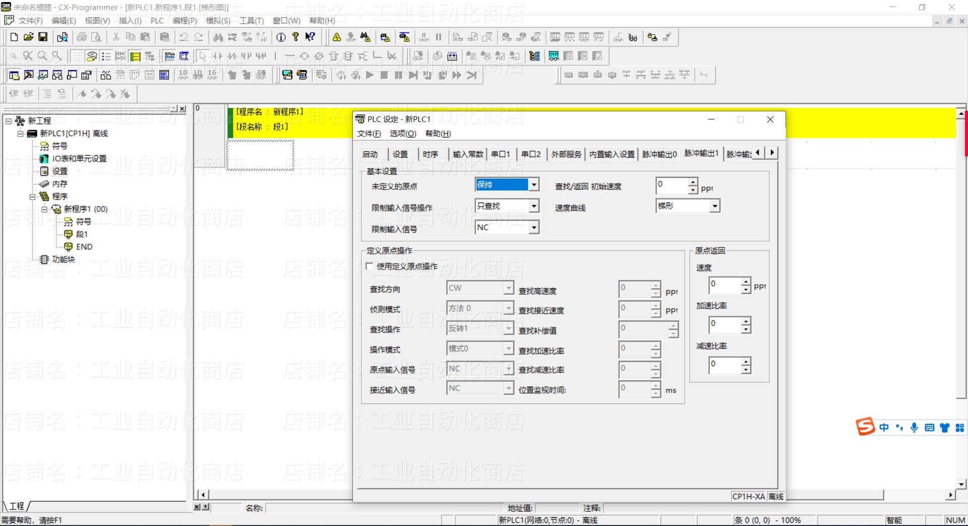Viewport: 968px width, 526px height.
Task: Switch to the 外部服务 tab
Action: click(x=566, y=154)
